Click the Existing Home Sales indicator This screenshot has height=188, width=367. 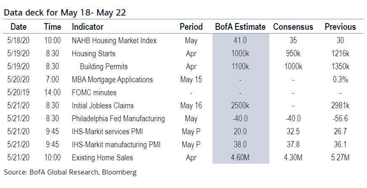click(x=102, y=158)
